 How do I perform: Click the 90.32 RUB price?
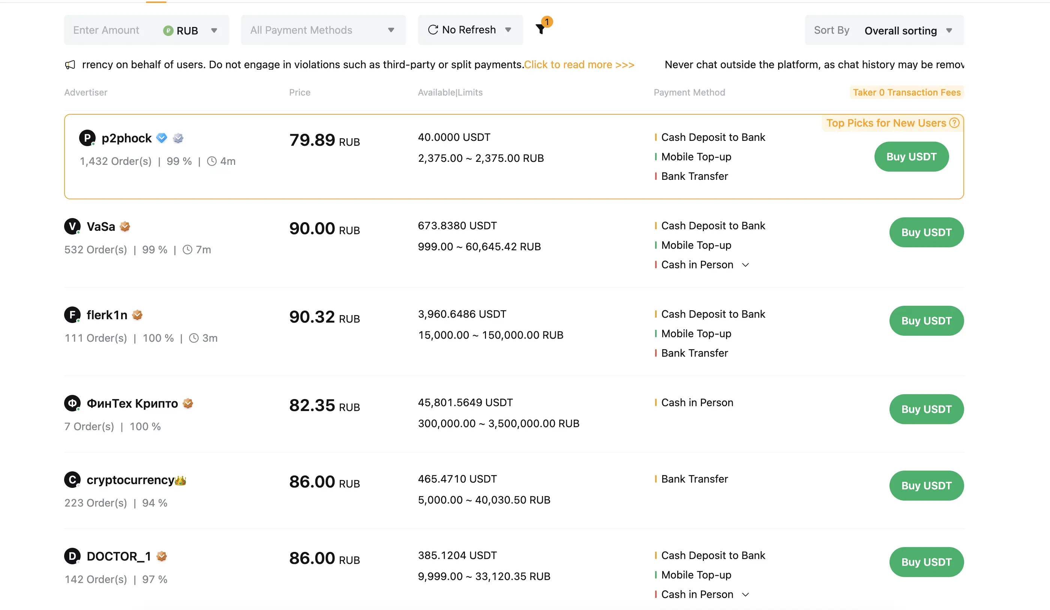click(x=325, y=317)
